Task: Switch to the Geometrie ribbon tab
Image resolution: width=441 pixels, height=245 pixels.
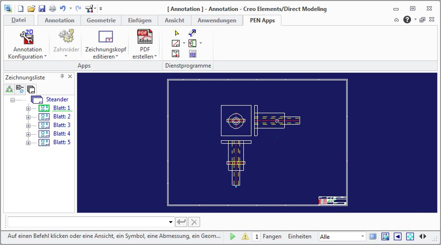Action: pos(101,20)
